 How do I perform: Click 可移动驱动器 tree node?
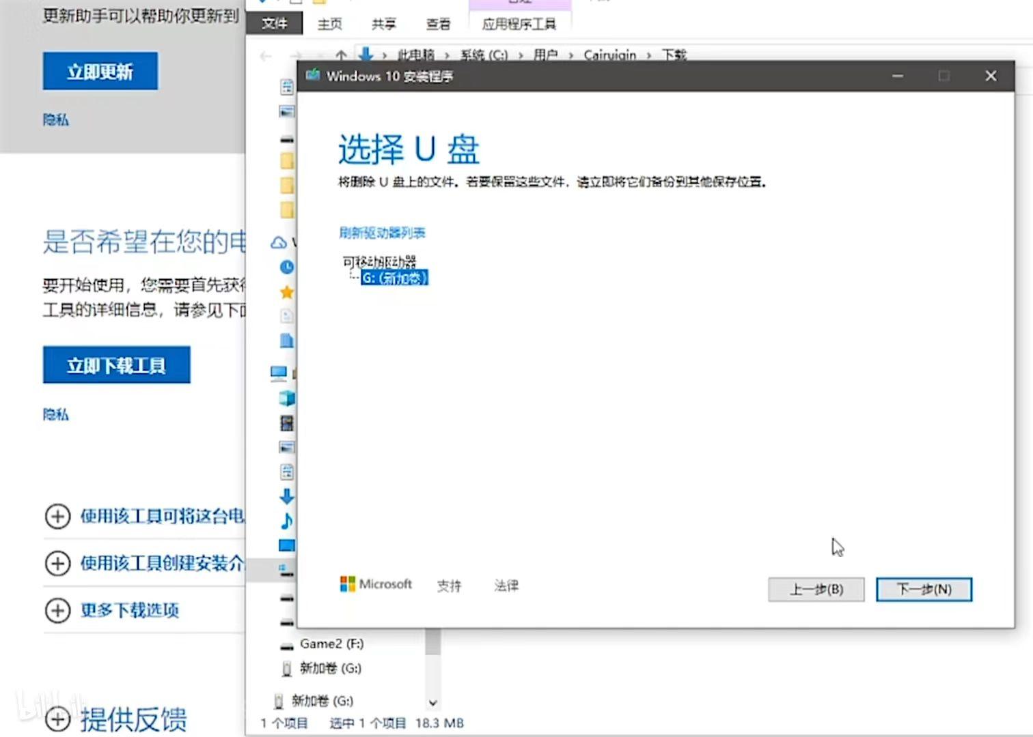click(x=379, y=261)
